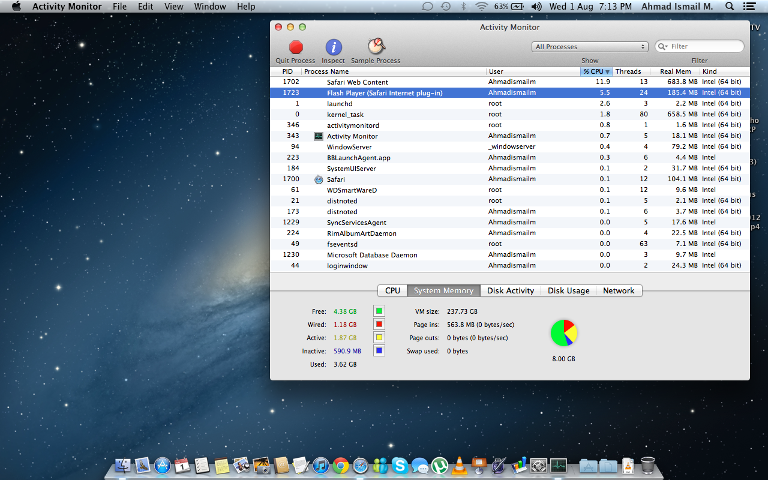Viewport: 768px width, 480px height.
Task: Open the Trash in the Dock
Action: click(x=648, y=465)
